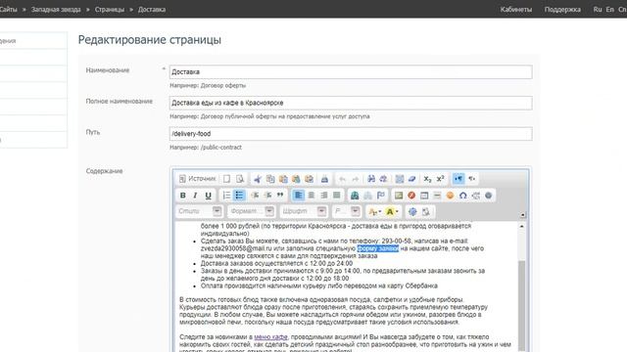Click the Redo arrow icon
The width and height of the screenshot is (627, 352).
[x=355, y=179]
